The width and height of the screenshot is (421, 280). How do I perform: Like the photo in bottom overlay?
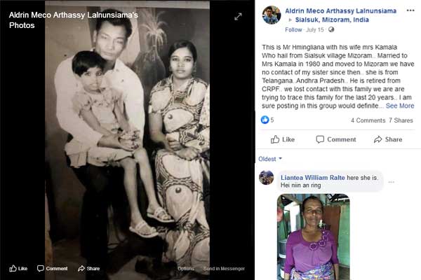[18, 269]
